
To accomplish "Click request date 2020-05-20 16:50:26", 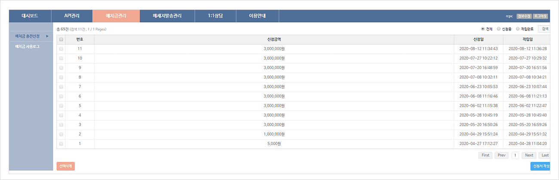I will click(478, 125).
